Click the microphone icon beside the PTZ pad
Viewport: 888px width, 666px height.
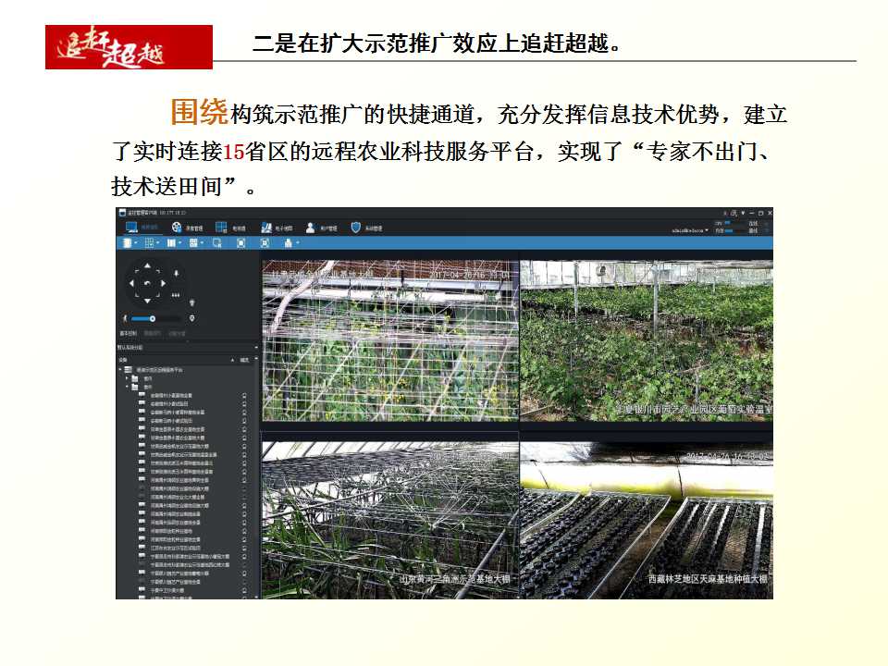176,273
